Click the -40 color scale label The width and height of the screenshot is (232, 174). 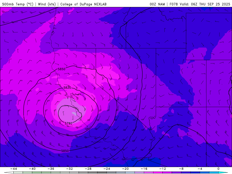coord(32,169)
